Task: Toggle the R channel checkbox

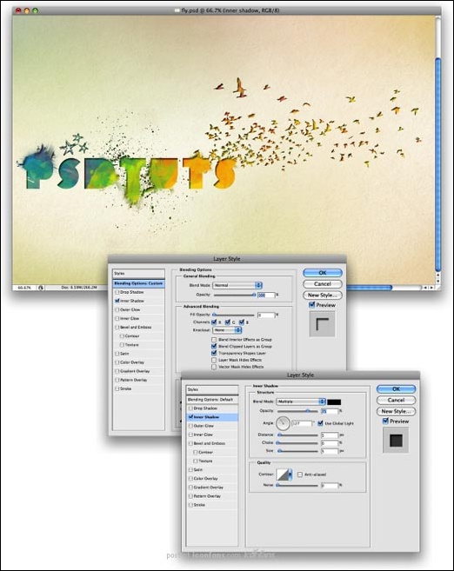Action: [214, 322]
